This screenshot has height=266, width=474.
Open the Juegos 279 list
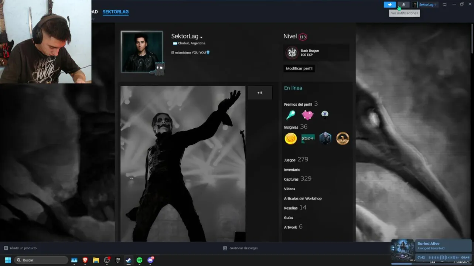coord(296,160)
